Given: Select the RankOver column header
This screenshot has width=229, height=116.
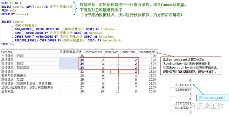Looking at the screenshot, I should tap(112, 52).
